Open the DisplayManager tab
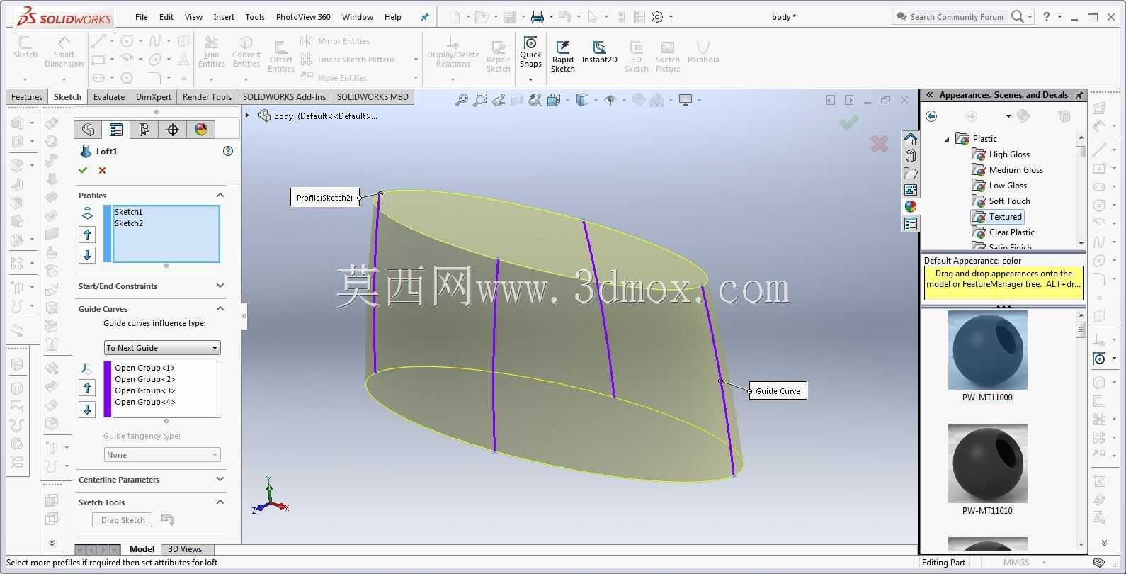 point(201,129)
